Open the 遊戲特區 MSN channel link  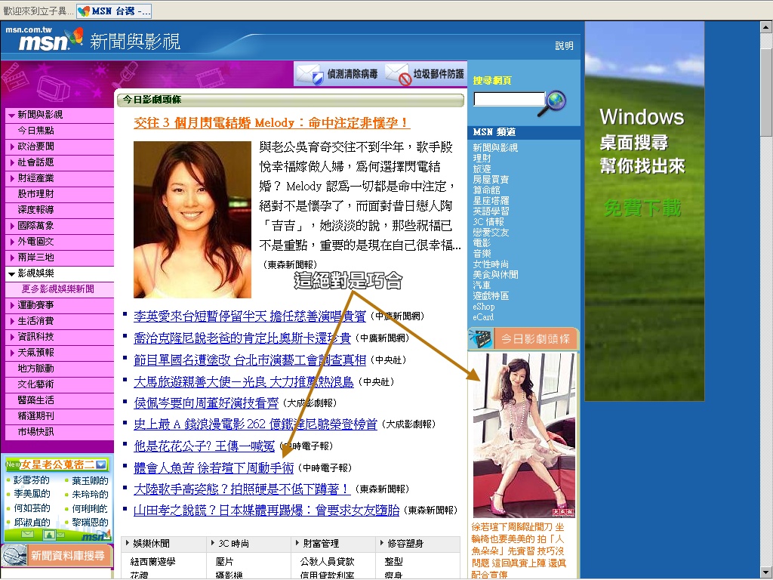coord(491,296)
